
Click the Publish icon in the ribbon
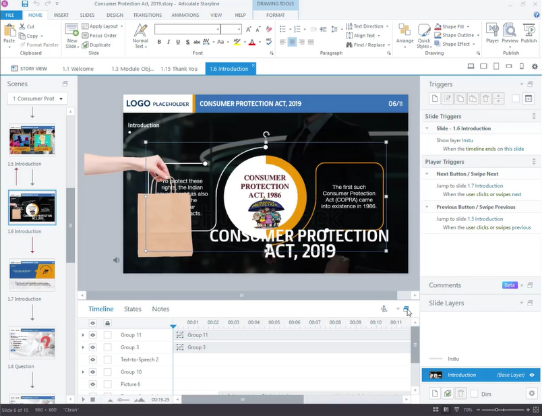click(529, 32)
